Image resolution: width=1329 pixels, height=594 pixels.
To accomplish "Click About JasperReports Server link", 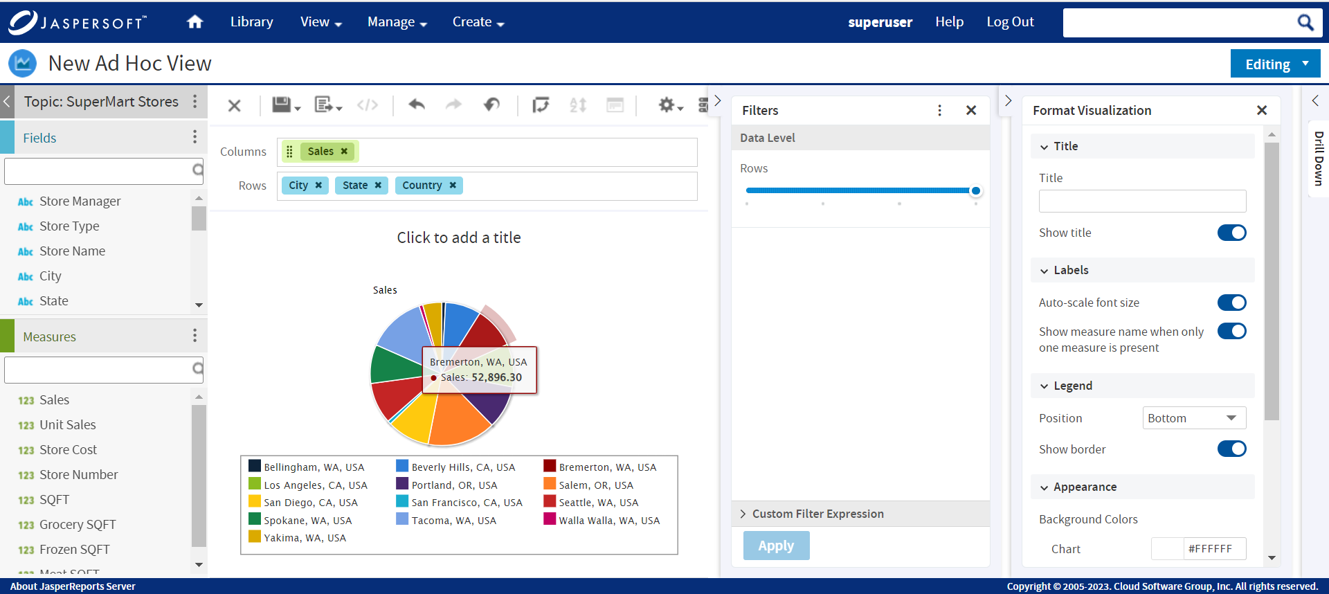I will coord(73,586).
